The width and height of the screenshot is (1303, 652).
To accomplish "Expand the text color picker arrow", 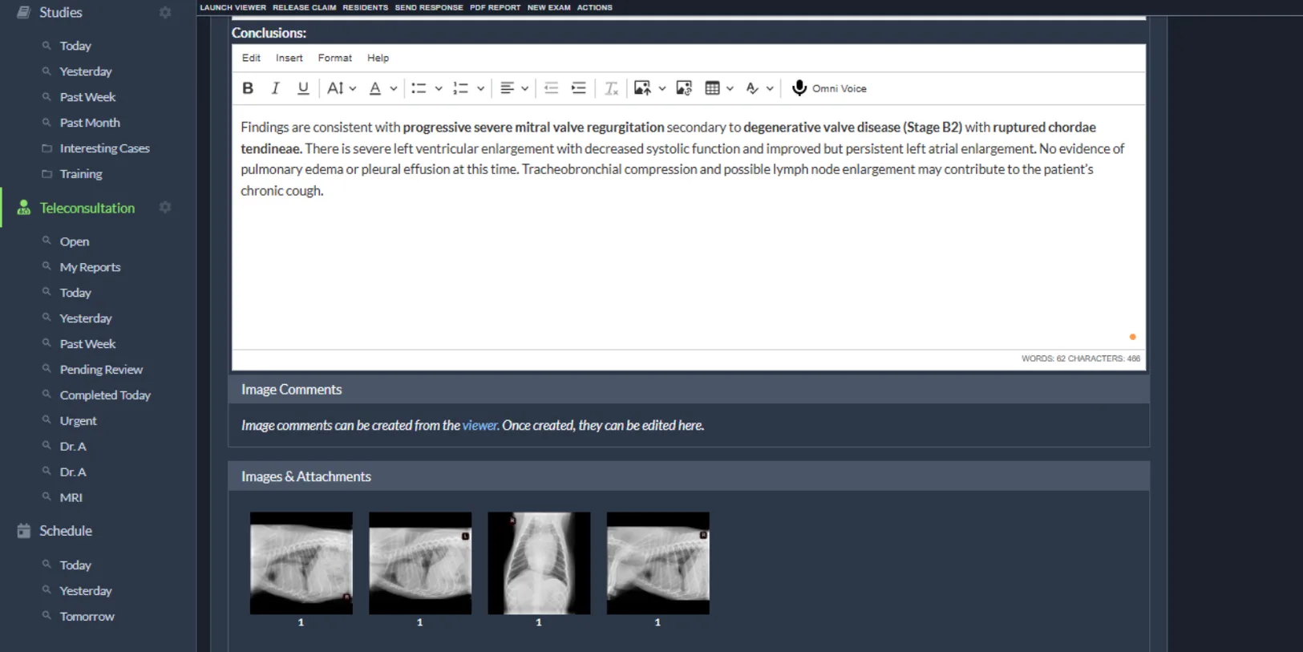I will 394,88.
